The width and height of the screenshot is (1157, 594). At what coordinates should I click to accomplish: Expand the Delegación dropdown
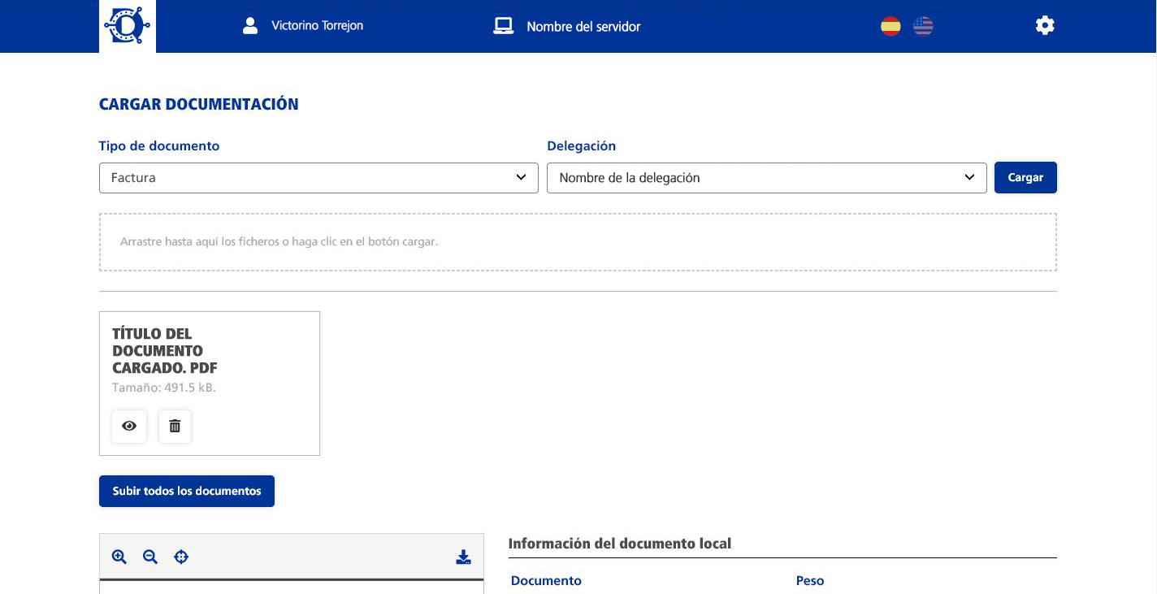pyautogui.click(x=766, y=178)
